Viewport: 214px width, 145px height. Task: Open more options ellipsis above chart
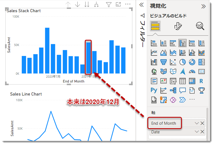click(128, 4)
